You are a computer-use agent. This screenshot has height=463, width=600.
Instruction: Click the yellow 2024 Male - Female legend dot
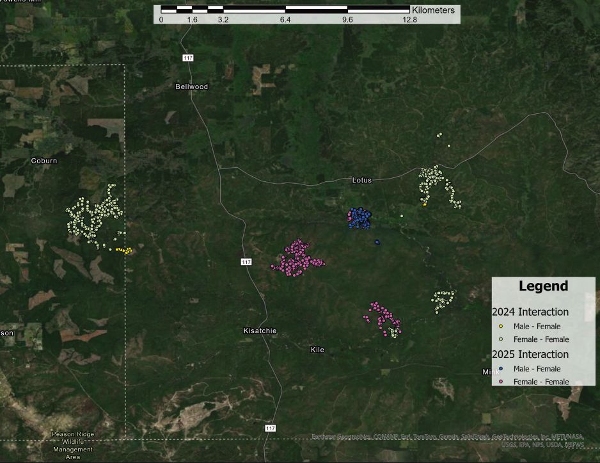point(501,327)
